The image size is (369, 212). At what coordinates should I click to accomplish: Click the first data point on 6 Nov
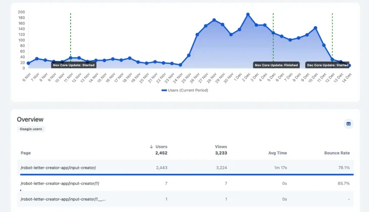tap(28, 63)
